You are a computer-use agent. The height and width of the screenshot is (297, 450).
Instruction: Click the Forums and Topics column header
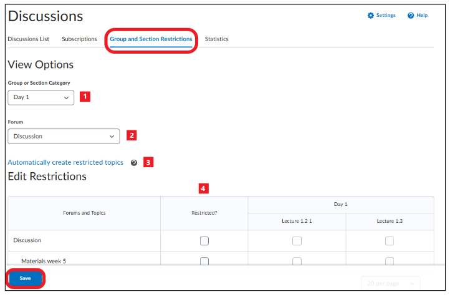point(84,213)
